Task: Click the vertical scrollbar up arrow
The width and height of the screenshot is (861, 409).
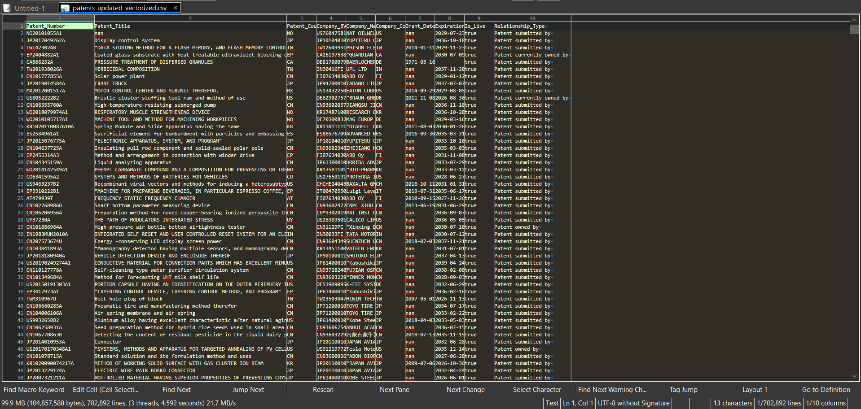Action: (x=854, y=20)
